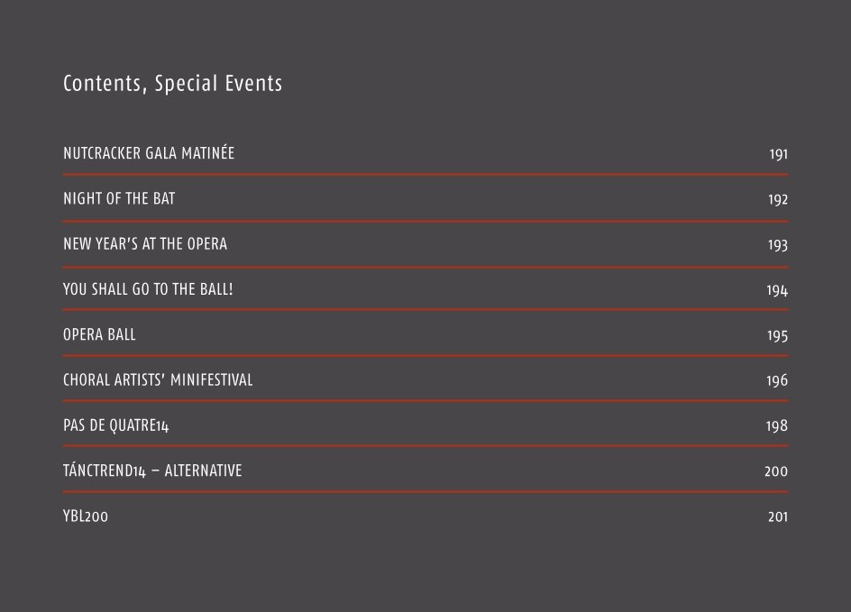The width and height of the screenshot is (851, 612).
Task: Open You Shall Go to the Ball!
Action: point(148,289)
